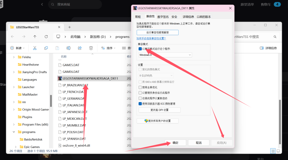Toggle 使用旧版显示器 ICC 颜色管理 checkbox
288x160 pixels.
tap(140, 104)
